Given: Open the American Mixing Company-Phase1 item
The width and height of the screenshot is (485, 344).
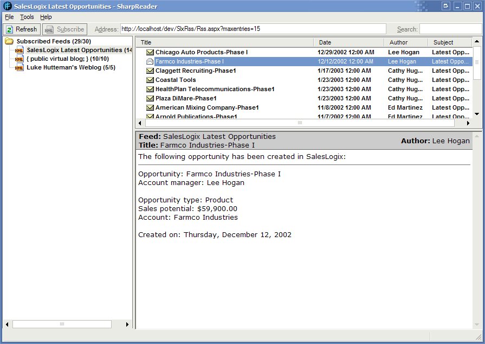Looking at the screenshot, I should [207, 108].
